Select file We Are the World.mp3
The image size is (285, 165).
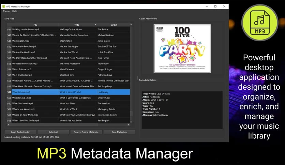pos(24,52)
